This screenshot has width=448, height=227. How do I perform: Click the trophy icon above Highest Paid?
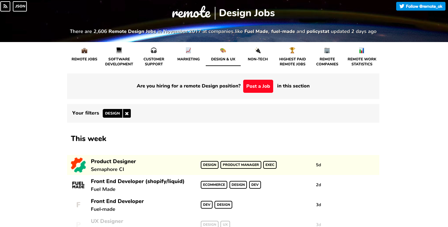[292, 50]
